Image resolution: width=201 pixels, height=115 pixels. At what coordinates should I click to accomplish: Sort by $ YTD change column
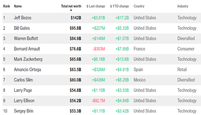(119, 6)
